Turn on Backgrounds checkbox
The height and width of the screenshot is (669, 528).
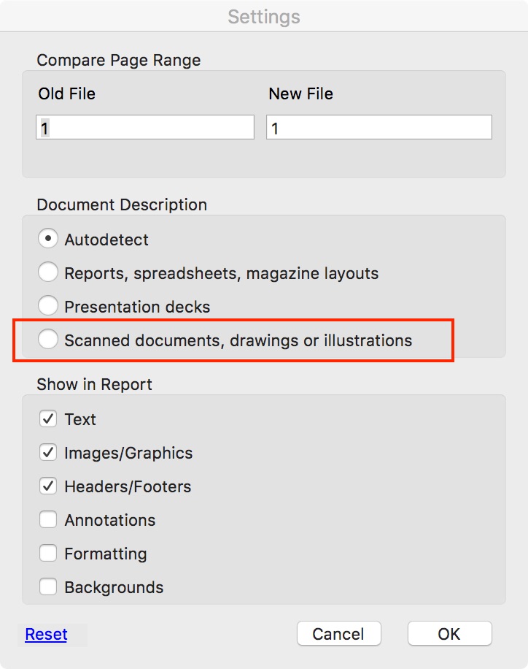click(x=48, y=587)
